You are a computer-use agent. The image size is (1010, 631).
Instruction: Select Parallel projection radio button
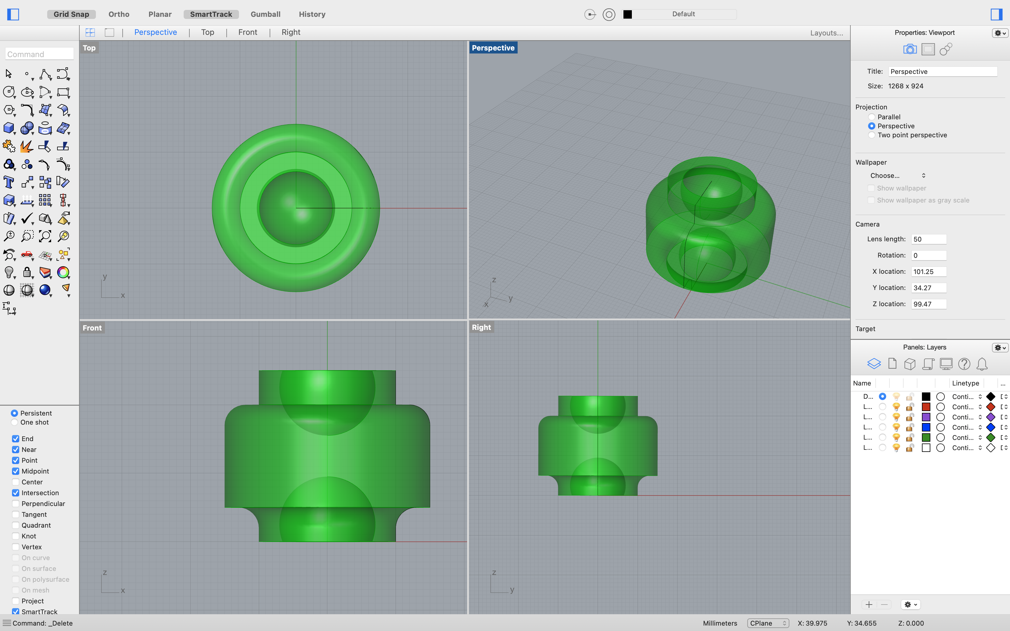pos(871,117)
